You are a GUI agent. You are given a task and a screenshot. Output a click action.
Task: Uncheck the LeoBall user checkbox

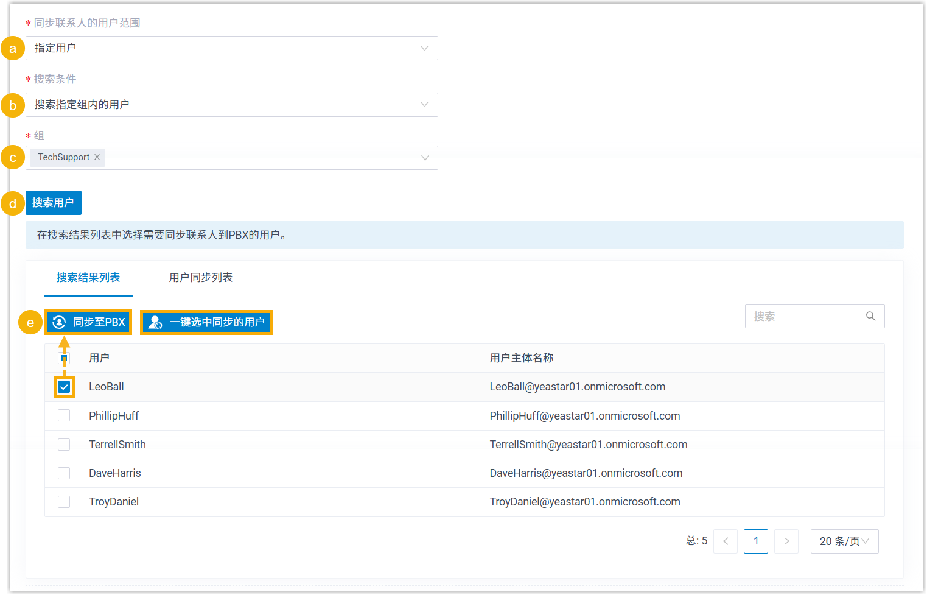click(x=64, y=387)
